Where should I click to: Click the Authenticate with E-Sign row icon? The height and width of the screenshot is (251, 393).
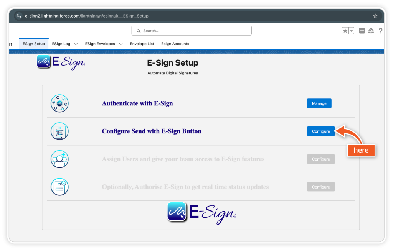pos(59,103)
